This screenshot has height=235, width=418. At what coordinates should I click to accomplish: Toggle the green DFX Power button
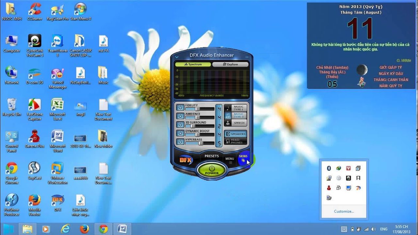coord(212,170)
